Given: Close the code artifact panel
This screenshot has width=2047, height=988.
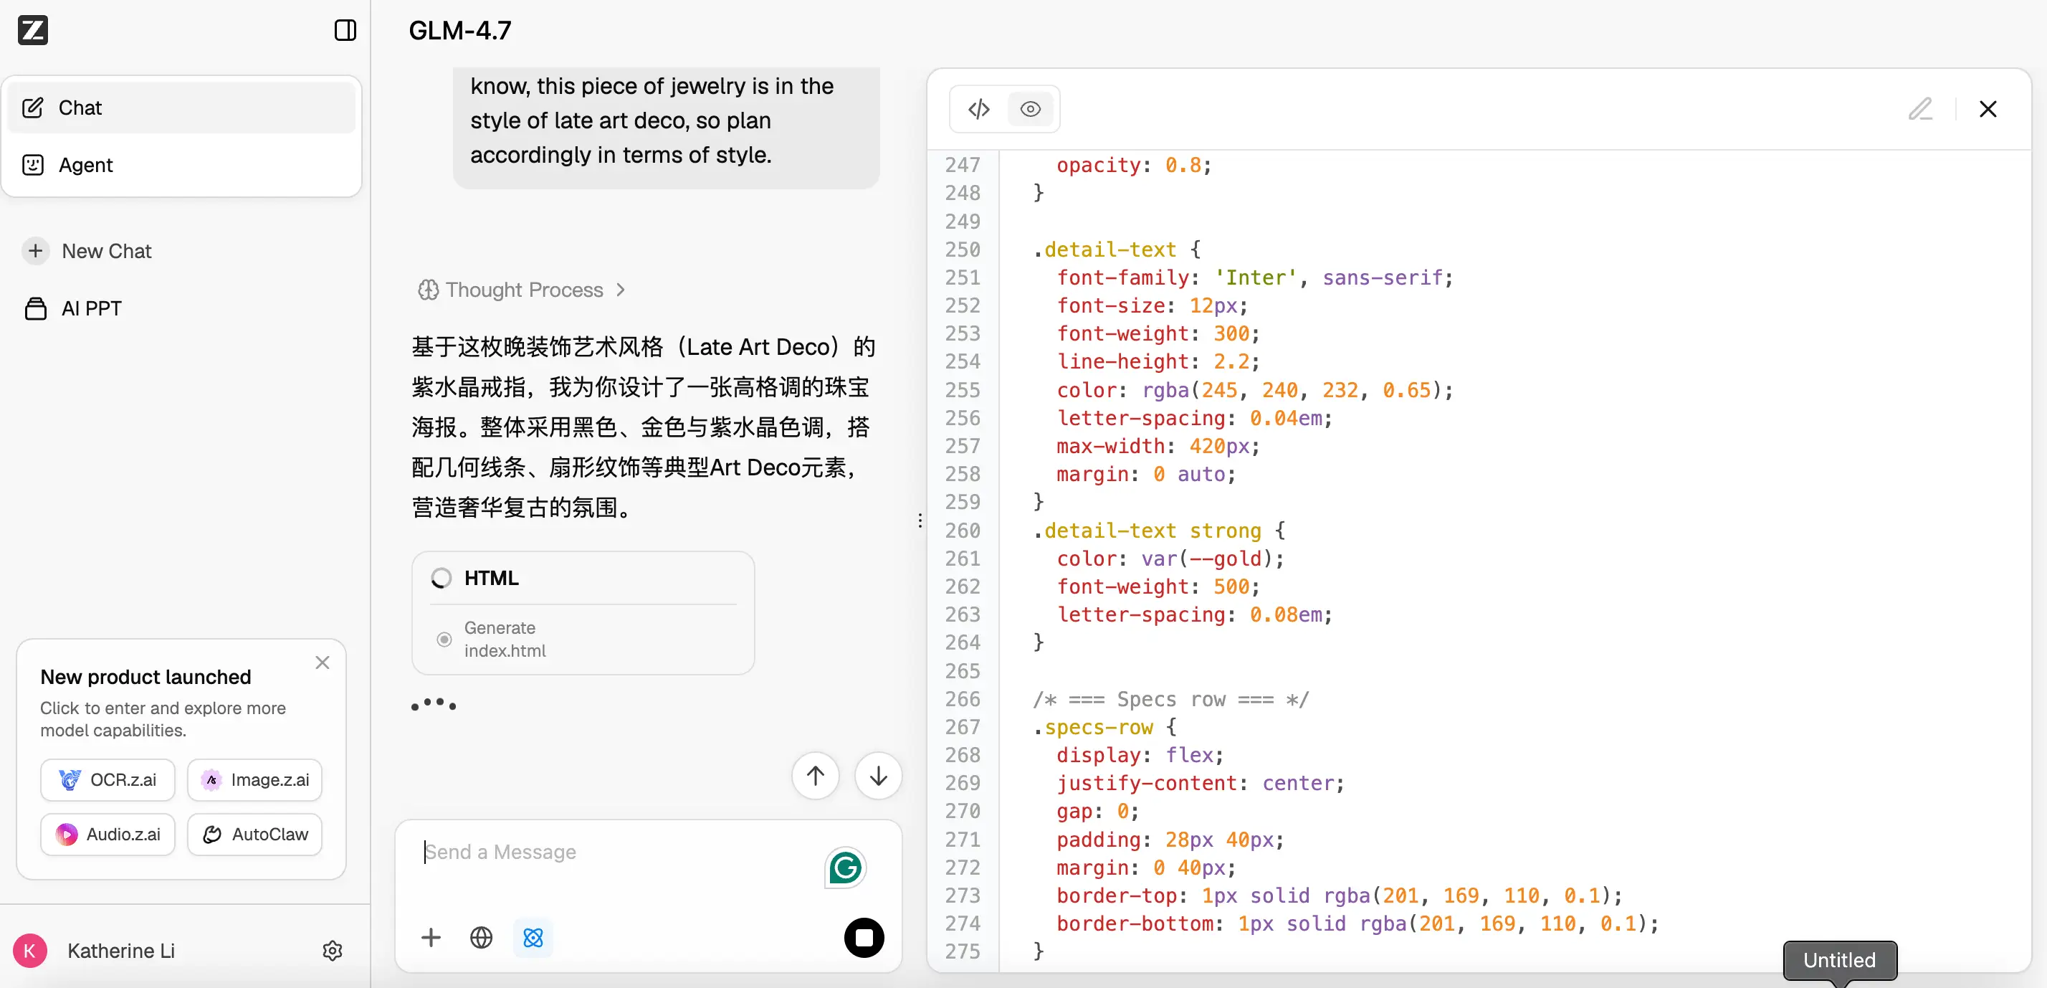Looking at the screenshot, I should tap(1988, 109).
